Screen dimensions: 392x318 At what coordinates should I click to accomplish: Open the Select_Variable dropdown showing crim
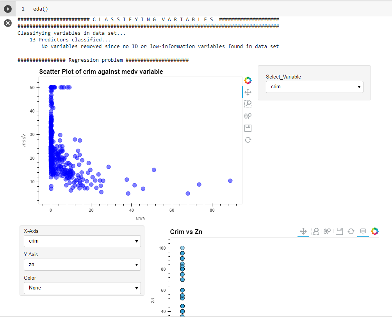pyautogui.click(x=315, y=87)
